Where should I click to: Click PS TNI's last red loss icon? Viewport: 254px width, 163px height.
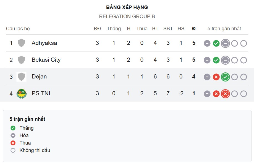[x=225, y=93]
